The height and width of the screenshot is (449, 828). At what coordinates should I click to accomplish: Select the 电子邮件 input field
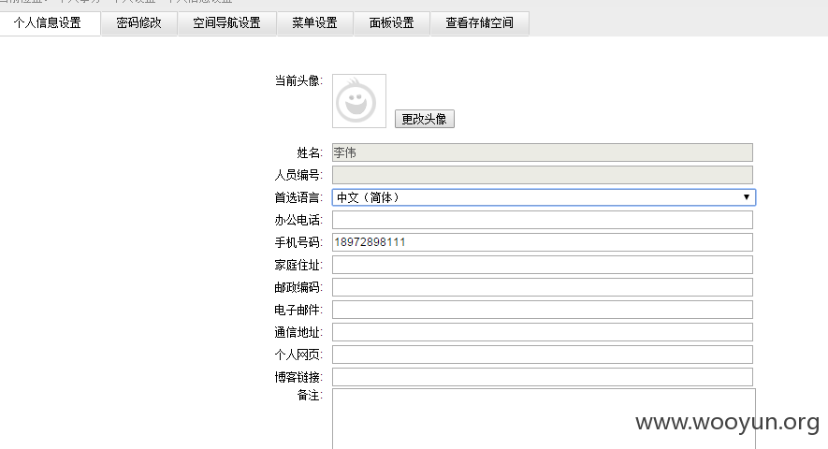543,310
